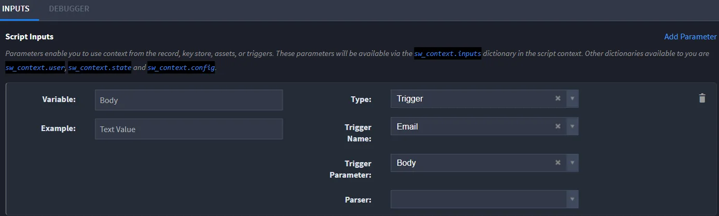This screenshot has width=719, height=216.
Task: Click the Script Inputs heading
Action: point(30,37)
